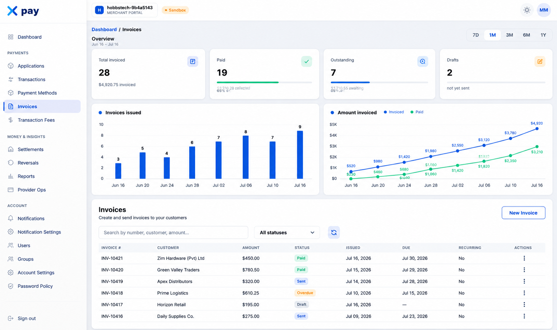Image resolution: width=557 pixels, height=330 pixels.
Task: Open the MM user avatar menu
Action: 544,10
